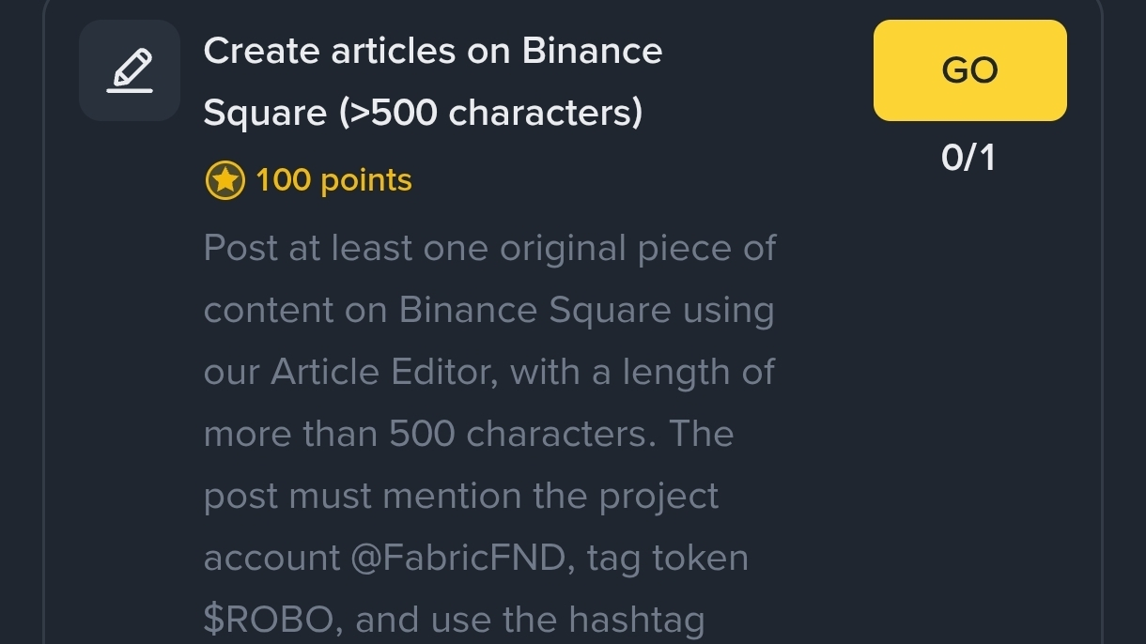Click 'content on Binance Square using' line

point(488,311)
